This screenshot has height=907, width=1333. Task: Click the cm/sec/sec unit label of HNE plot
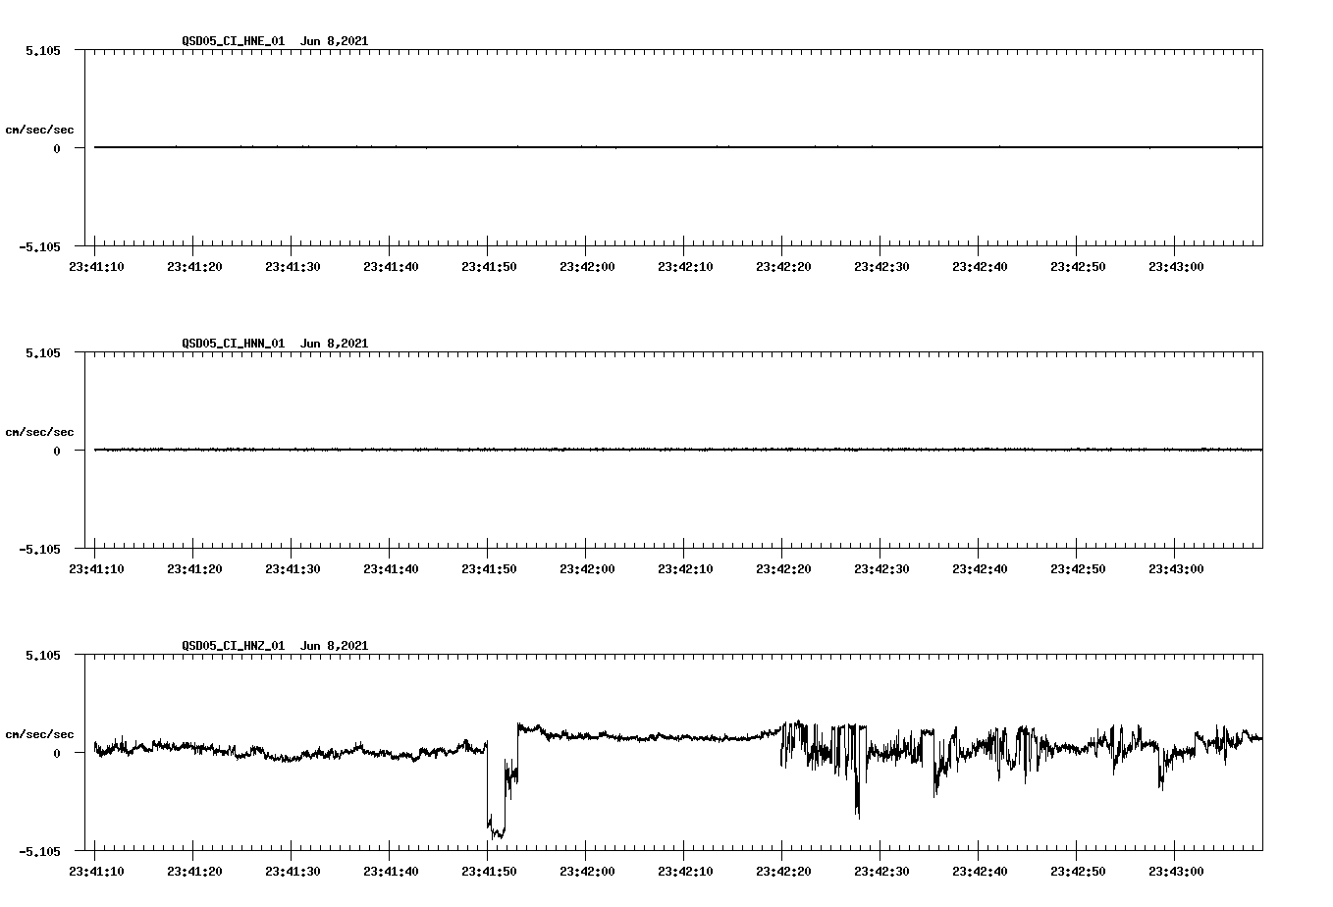[x=39, y=130]
